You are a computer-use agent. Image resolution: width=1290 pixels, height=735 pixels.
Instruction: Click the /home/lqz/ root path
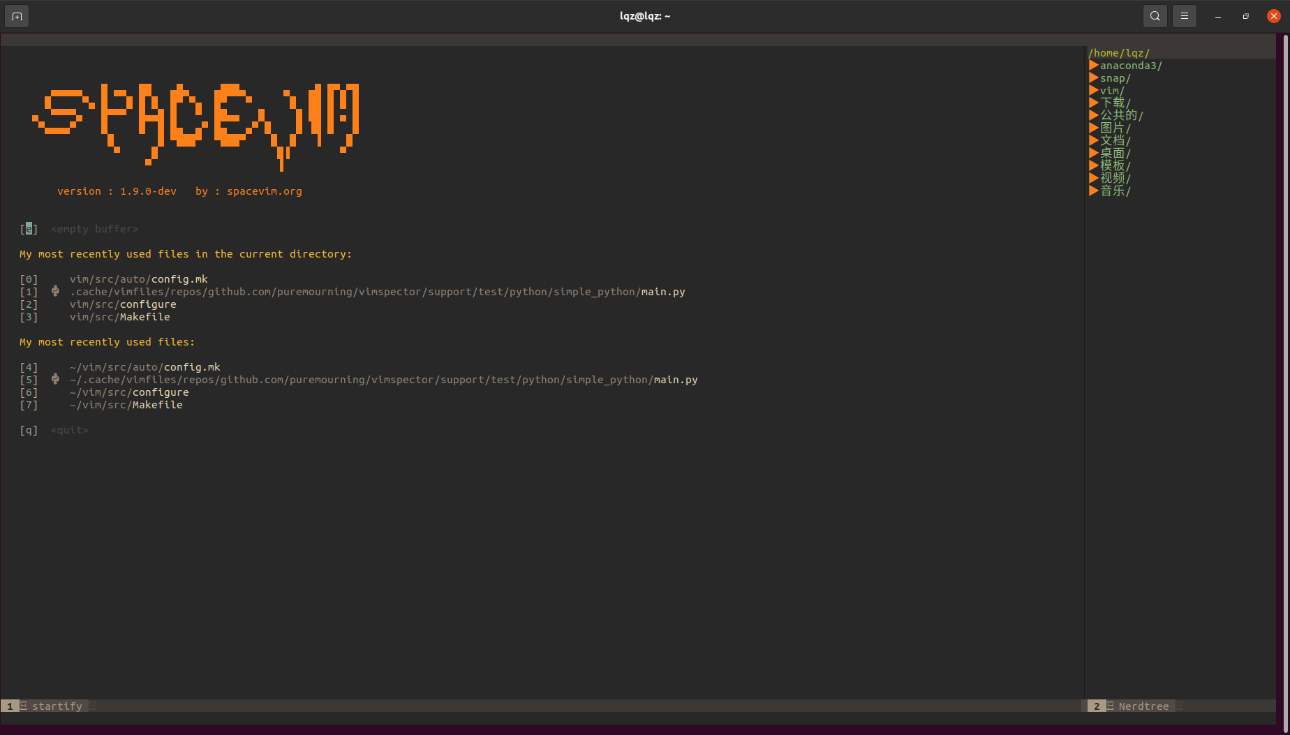tap(1119, 53)
